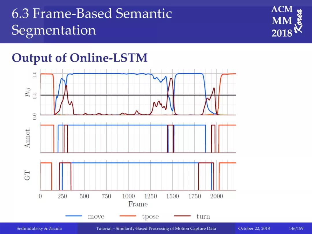This screenshot has height=234, width=312.
Task: Click the turn probability peak near frame 300
Action: click(x=66, y=86)
